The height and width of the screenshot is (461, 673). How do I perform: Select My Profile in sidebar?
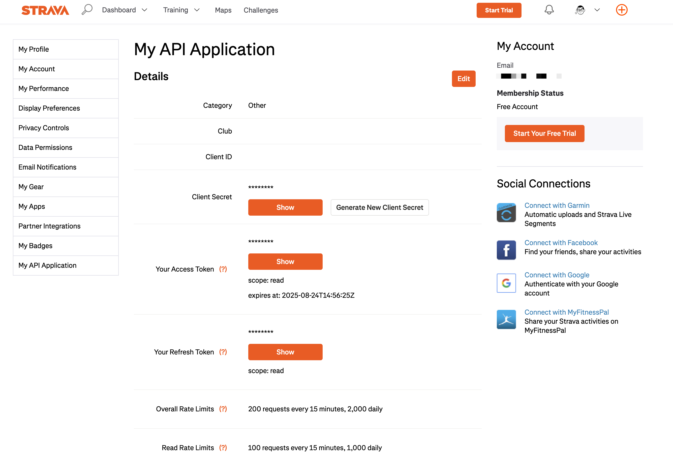point(66,49)
